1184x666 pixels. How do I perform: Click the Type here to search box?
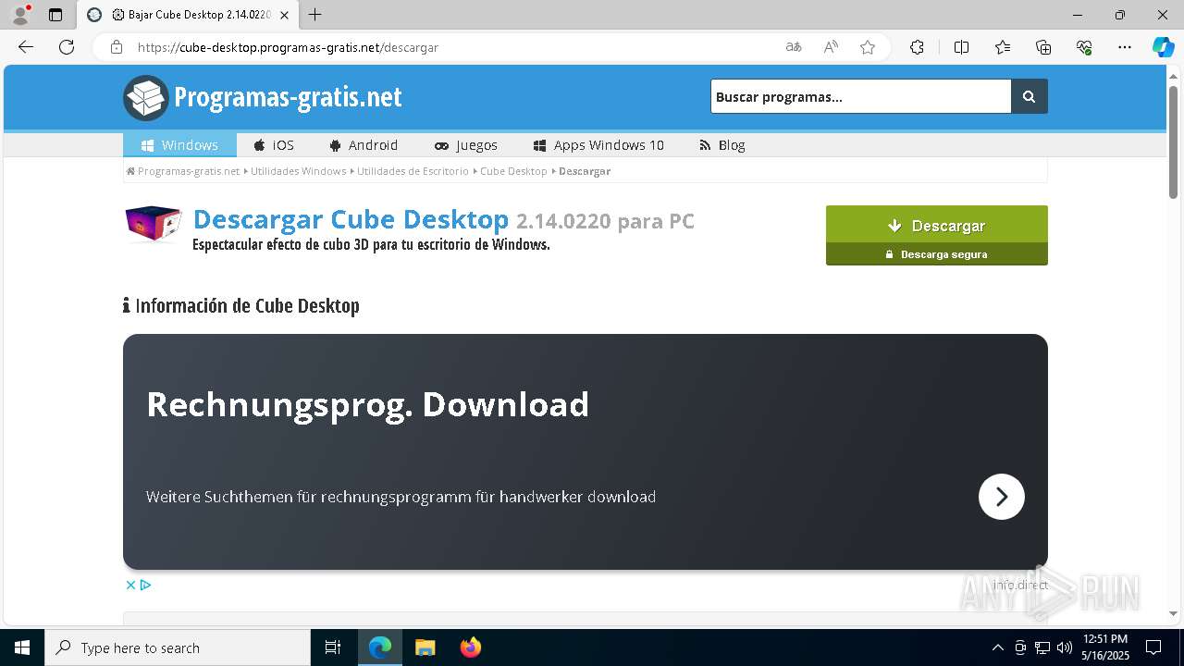tap(178, 647)
